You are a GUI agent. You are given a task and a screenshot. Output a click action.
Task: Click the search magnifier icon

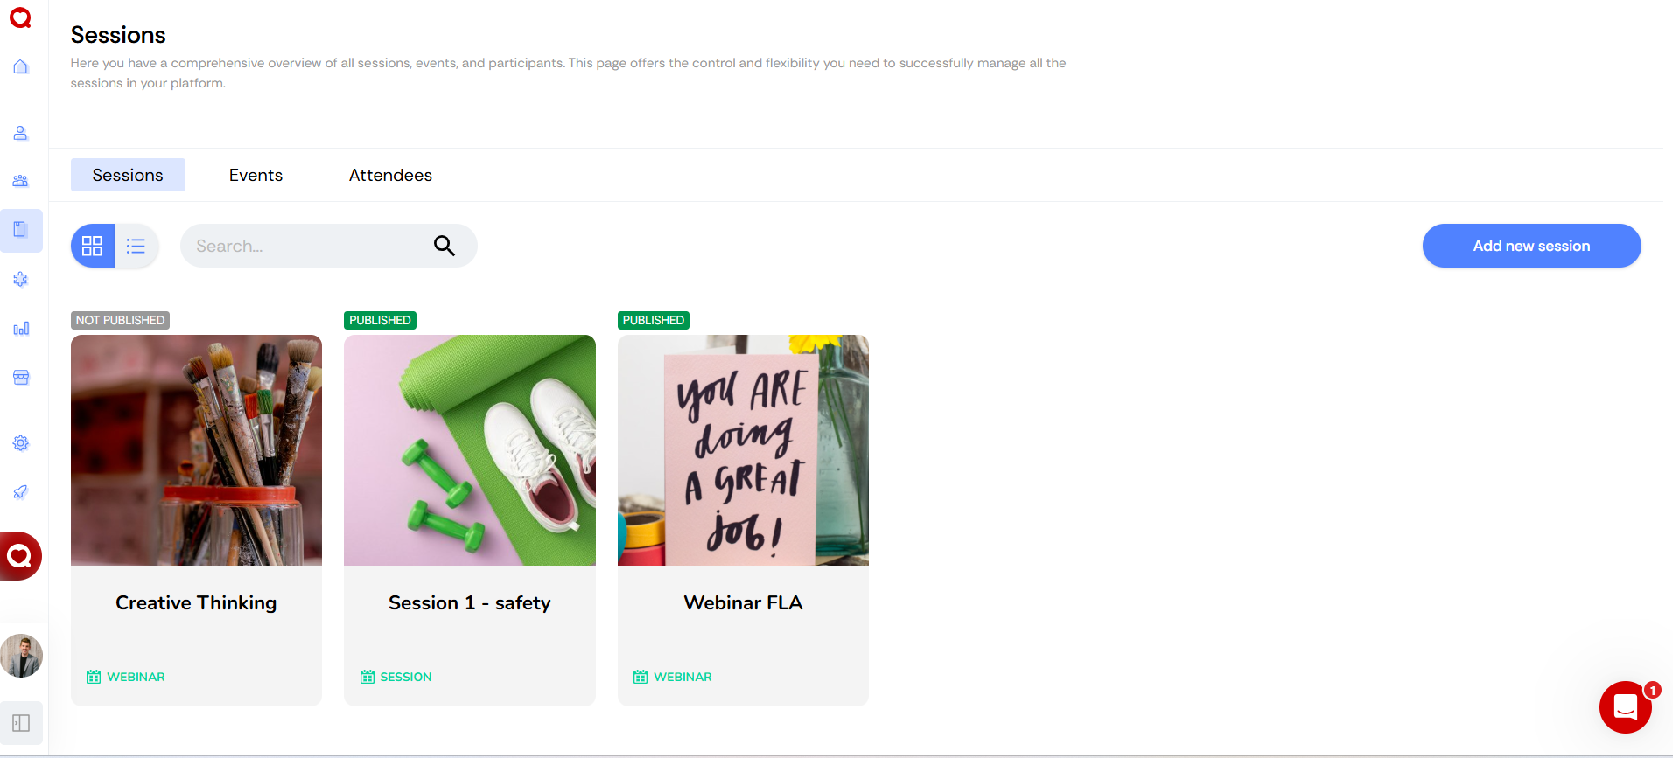point(444,246)
